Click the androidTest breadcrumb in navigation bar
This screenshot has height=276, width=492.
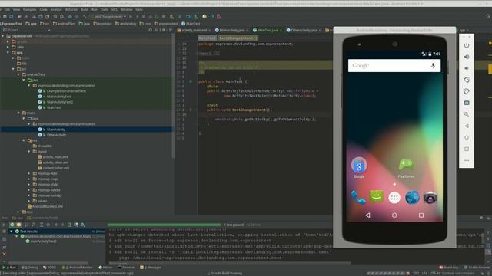65,24
